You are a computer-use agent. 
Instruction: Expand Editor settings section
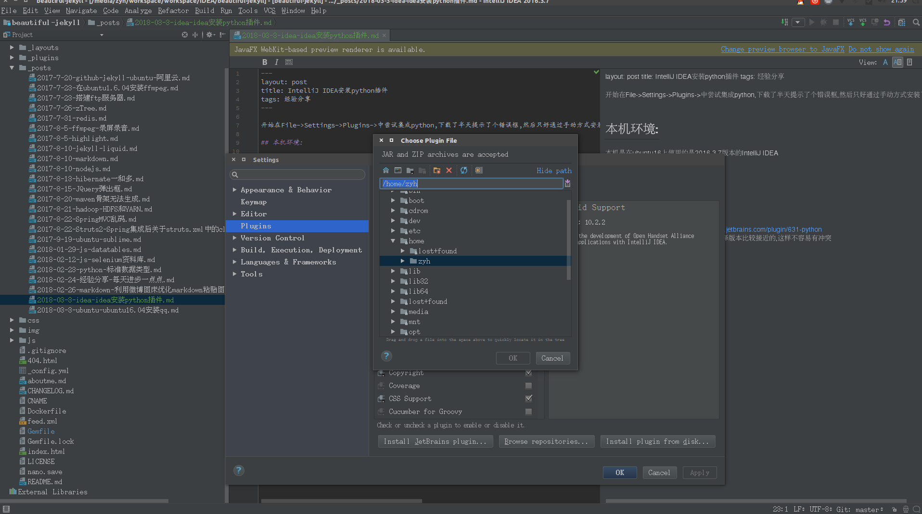coord(235,214)
